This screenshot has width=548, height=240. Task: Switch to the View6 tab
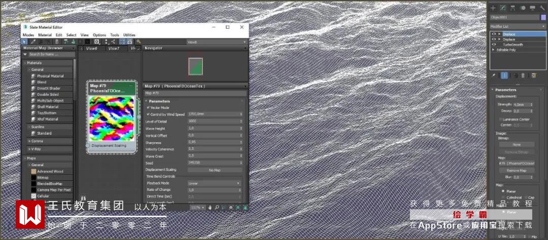pyautogui.click(x=91, y=49)
